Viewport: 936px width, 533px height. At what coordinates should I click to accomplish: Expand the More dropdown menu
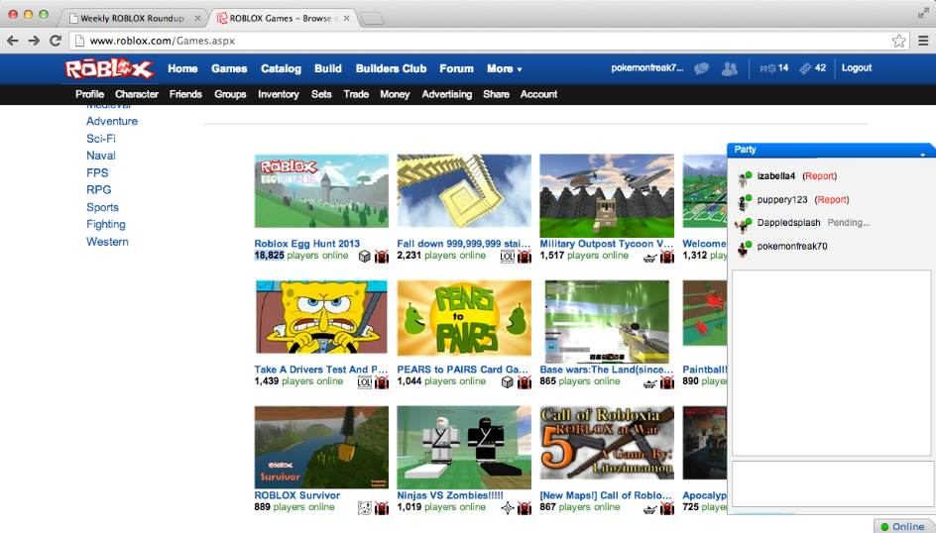(x=504, y=68)
